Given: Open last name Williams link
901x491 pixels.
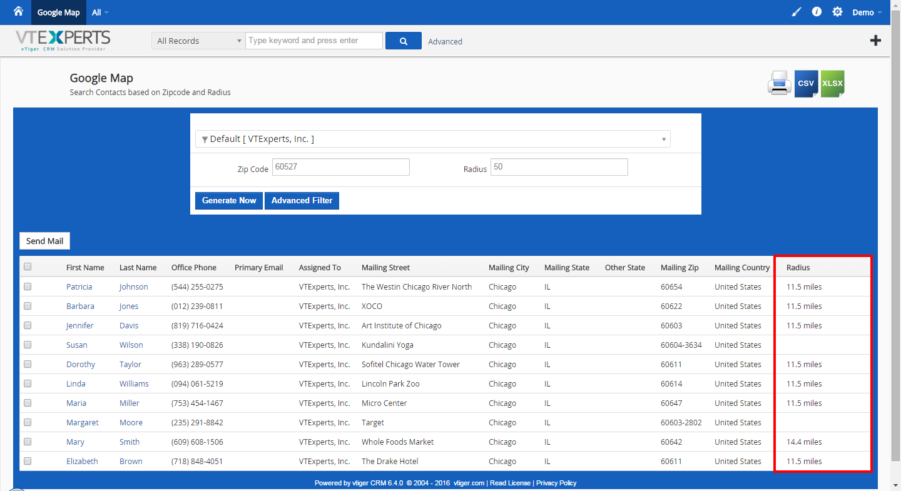Looking at the screenshot, I should coord(134,383).
